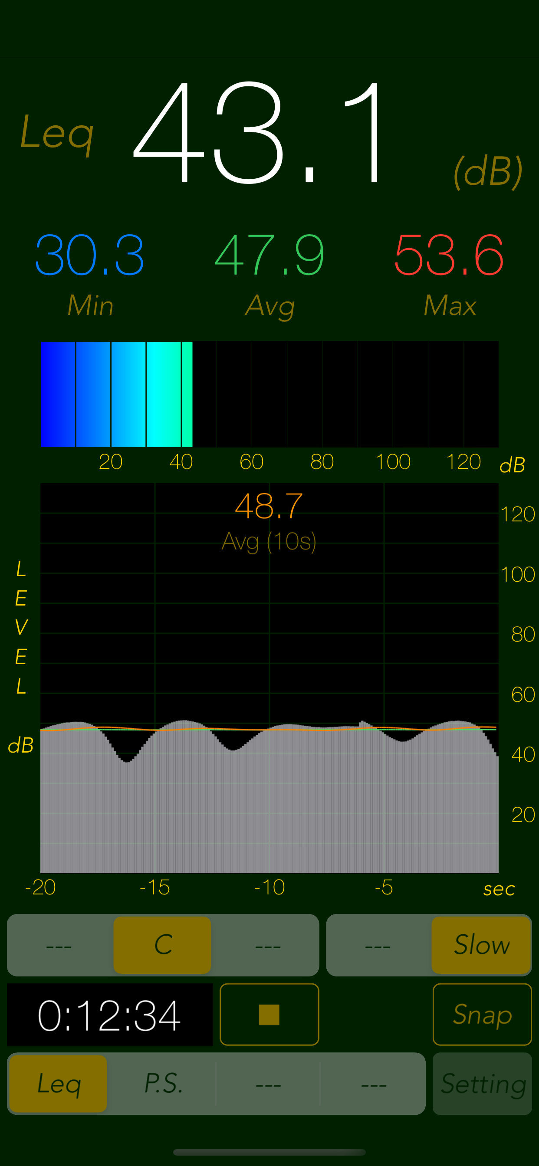The height and width of the screenshot is (1166, 539).
Task: Tap the Snap button
Action: click(482, 1014)
